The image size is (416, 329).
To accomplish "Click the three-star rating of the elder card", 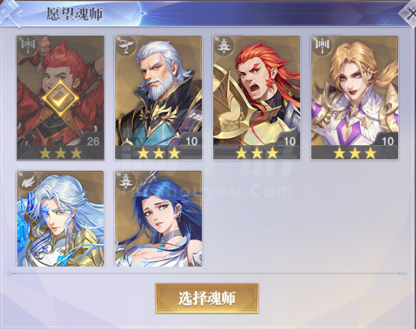I will [158, 153].
